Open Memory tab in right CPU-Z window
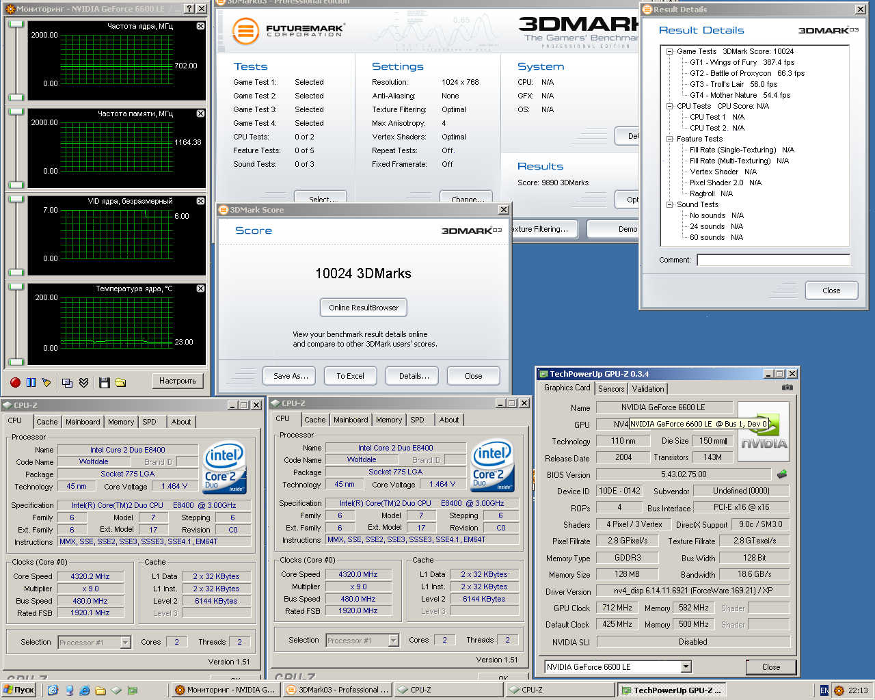The height and width of the screenshot is (700, 875). click(x=389, y=420)
